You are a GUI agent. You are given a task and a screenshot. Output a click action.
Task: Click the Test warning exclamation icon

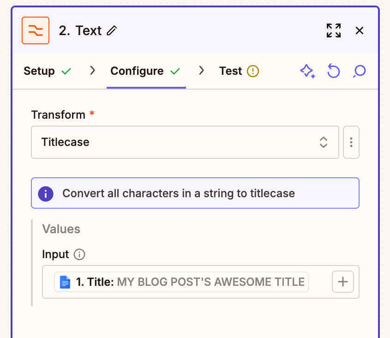(x=253, y=71)
